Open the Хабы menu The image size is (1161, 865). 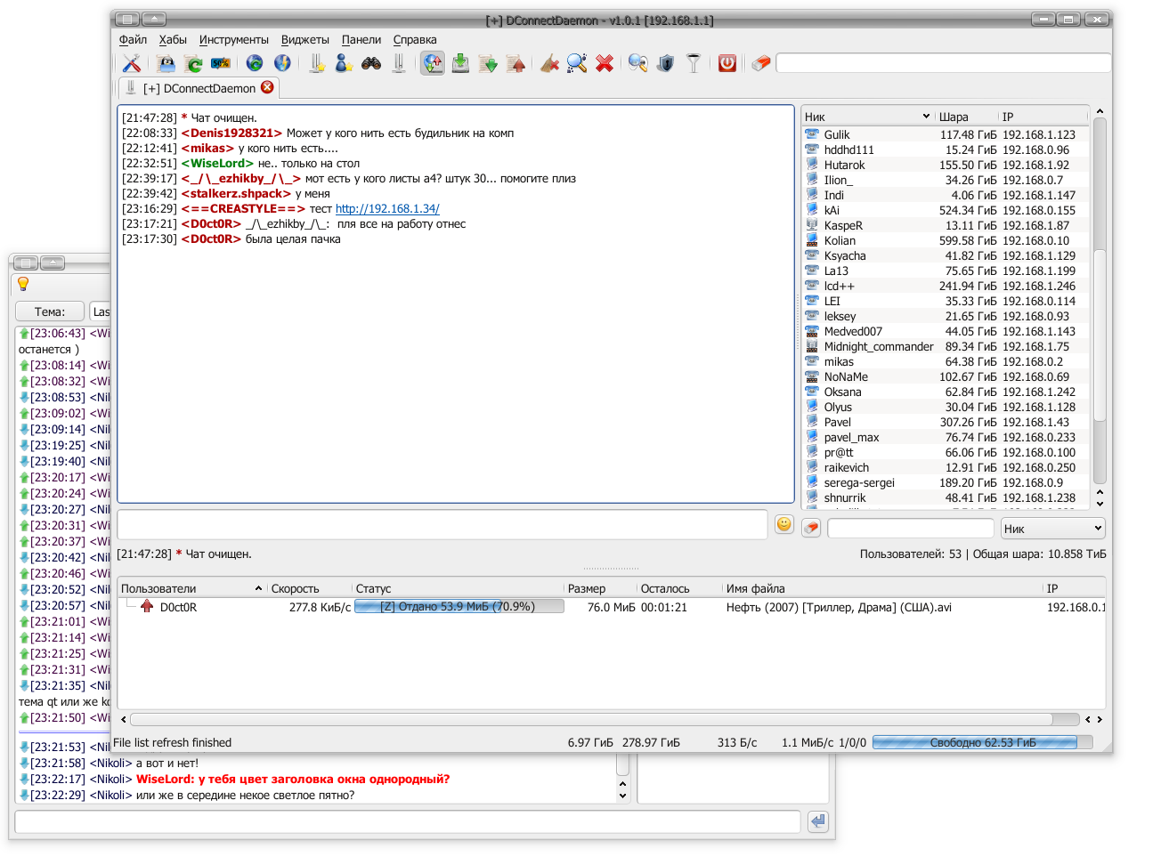pyautogui.click(x=173, y=39)
